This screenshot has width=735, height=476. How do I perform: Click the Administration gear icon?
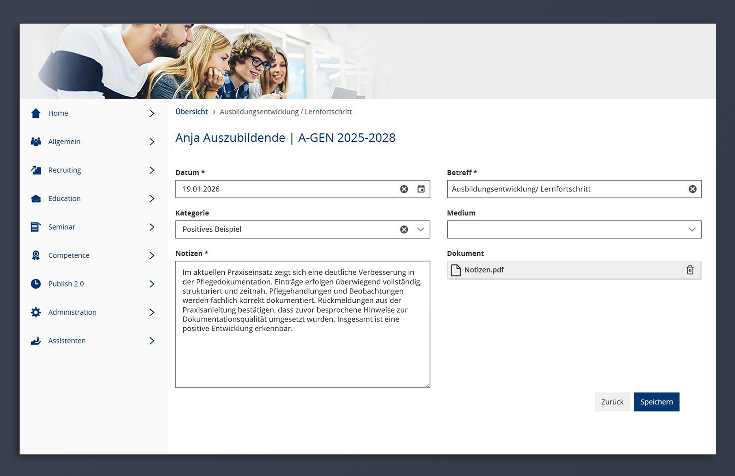[36, 312]
